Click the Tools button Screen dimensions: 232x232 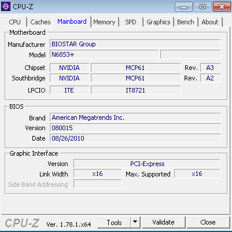click(x=114, y=222)
